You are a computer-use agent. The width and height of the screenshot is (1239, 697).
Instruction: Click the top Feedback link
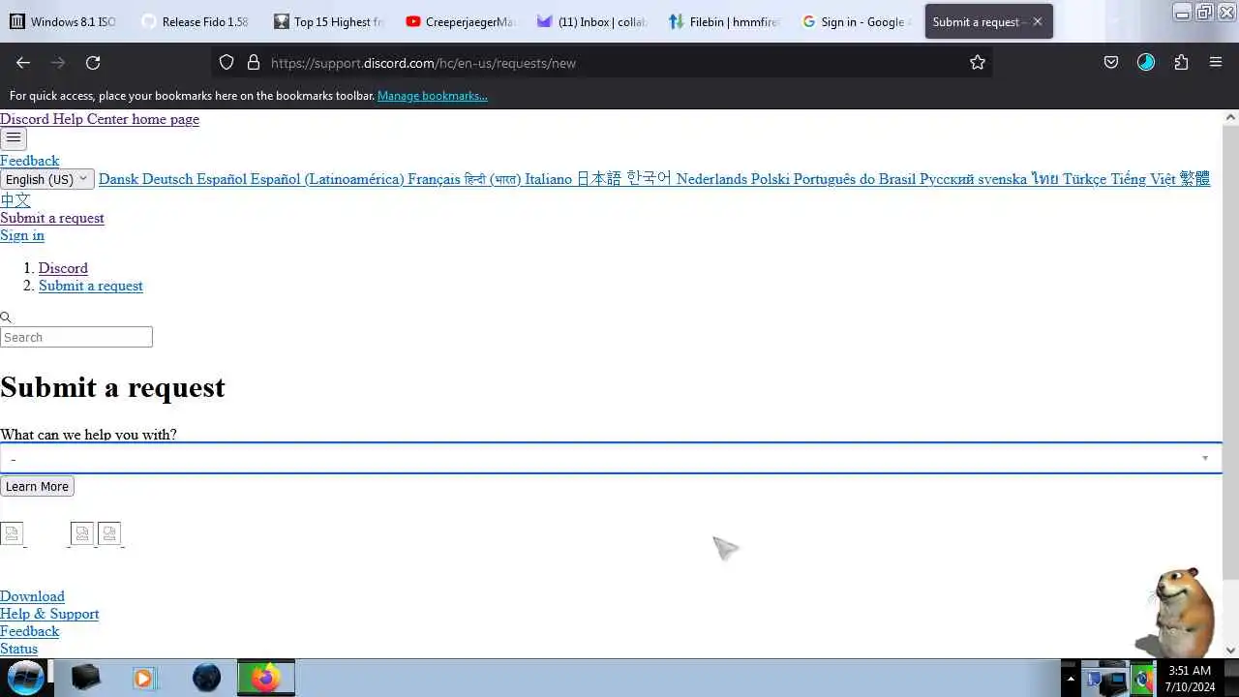(x=29, y=161)
